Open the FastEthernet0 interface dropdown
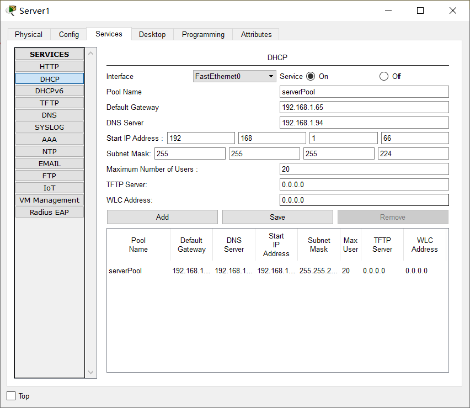Viewport: 470px width, 408px height. pyautogui.click(x=234, y=76)
